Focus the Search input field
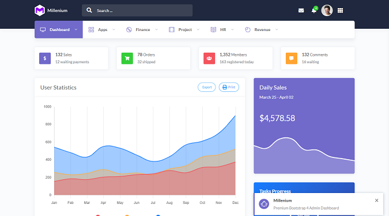The height and width of the screenshot is (216, 389). click(137, 10)
